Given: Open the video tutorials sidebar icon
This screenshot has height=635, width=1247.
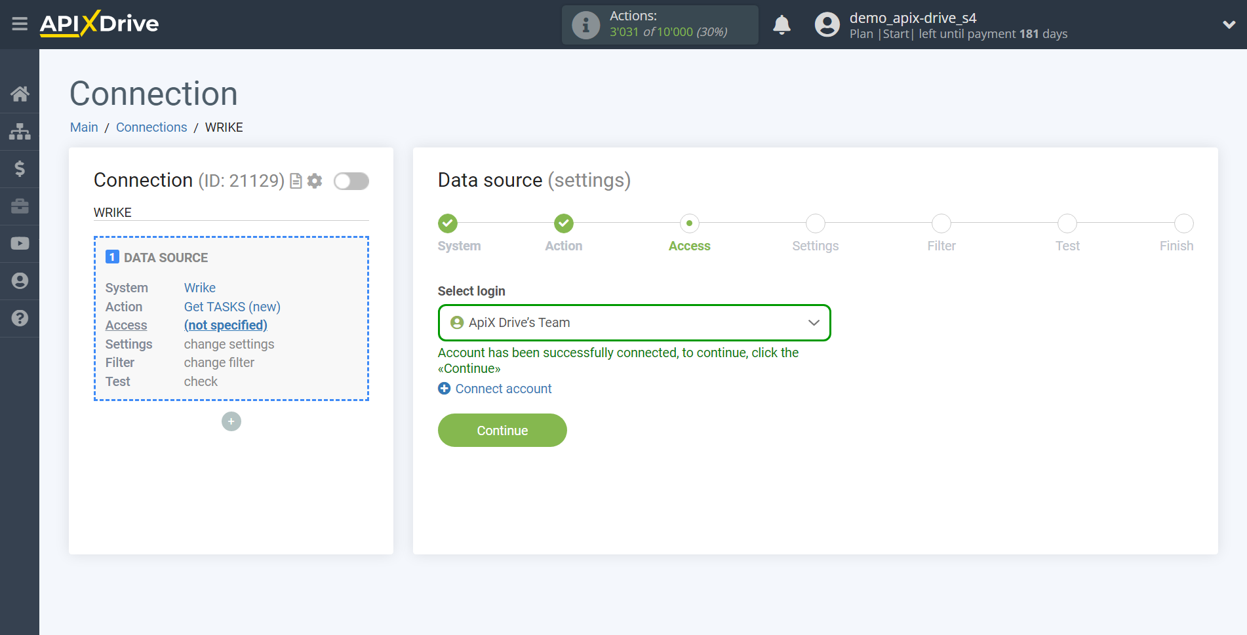Looking at the screenshot, I should point(20,244).
